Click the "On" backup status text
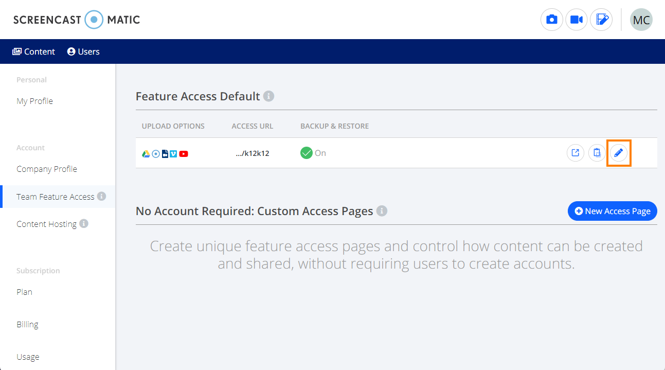The image size is (665, 370). [320, 153]
